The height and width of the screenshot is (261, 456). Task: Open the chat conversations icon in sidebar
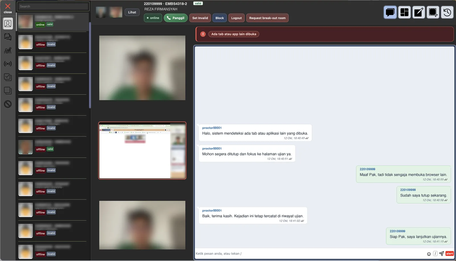tap(8, 37)
